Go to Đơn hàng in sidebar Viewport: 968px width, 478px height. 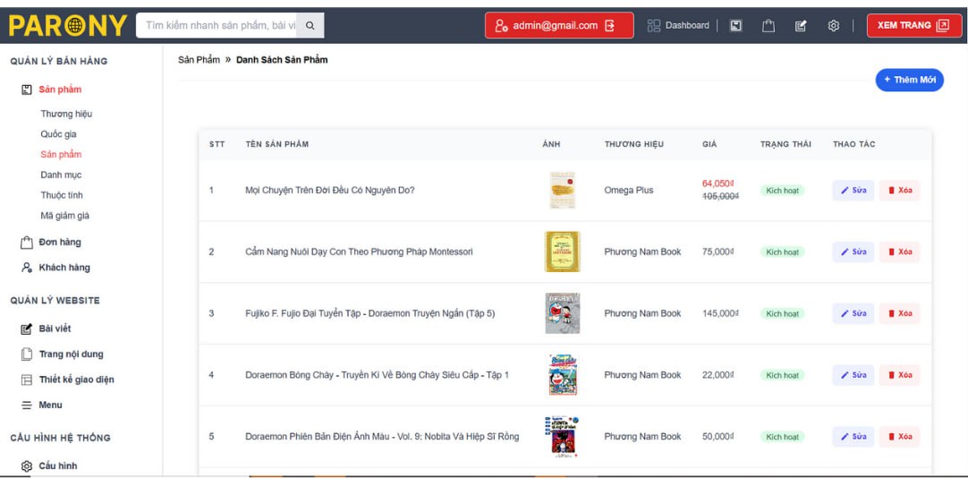point(59,243)
